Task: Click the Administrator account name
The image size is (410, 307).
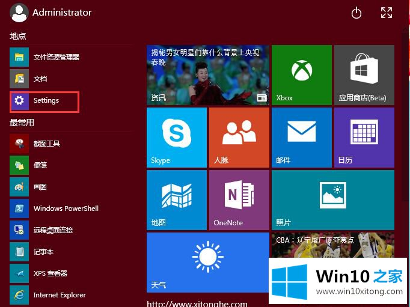Action: pyautogui.click(x=62, y=13)
